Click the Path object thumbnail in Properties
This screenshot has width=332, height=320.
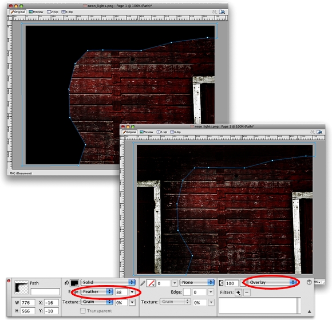pos(21,287)
